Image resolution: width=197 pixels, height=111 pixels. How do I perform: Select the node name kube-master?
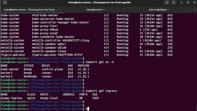[10, 69]
